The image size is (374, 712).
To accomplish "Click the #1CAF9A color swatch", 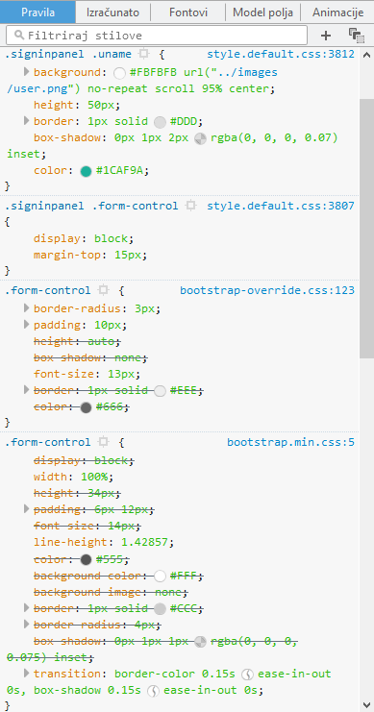I will click(x=86, y=171).
